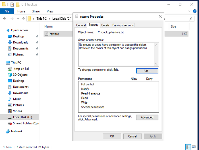The image size is (199, 150).
Task: Open the Videos folder
Action: [x=17, y=111]
